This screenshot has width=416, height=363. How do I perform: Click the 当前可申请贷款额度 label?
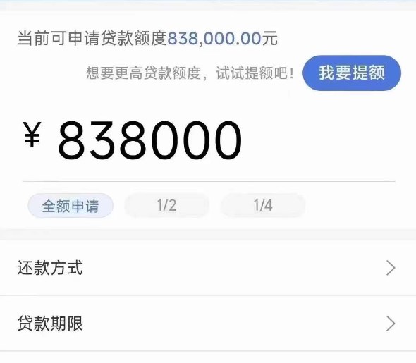point(92,38)
